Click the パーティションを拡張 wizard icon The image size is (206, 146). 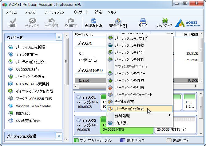point(11,47)
